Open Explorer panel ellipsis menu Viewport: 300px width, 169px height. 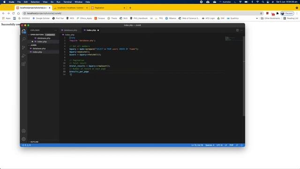[55, 30]
